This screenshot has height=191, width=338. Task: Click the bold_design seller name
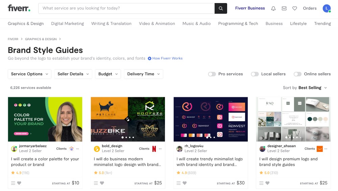tap(112, 146)
